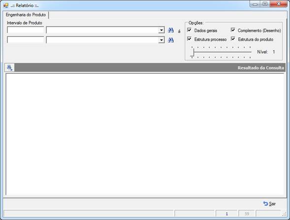
Task: Uncheck Estrutura processo option
Action: point(189,39)
